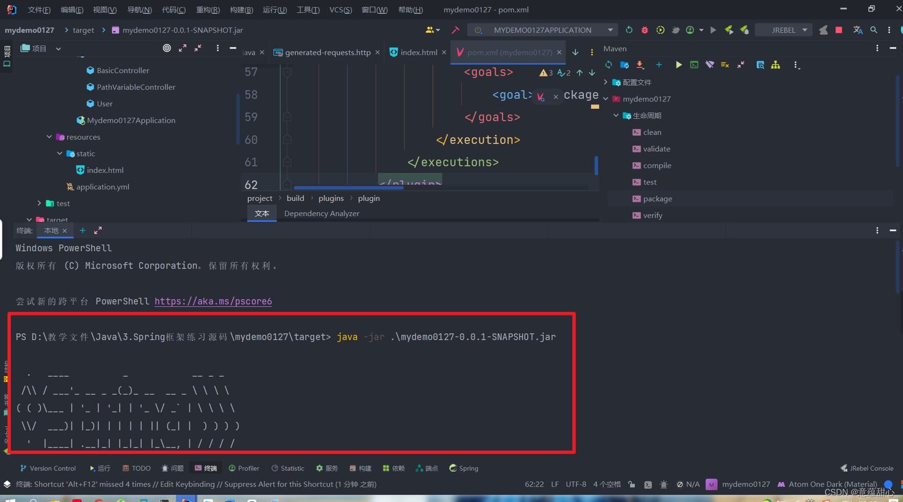Image resolution: width=903 pixels, height=502 pixels.
Task: Select the package lifecycle phase
Action: coord(657,199)
